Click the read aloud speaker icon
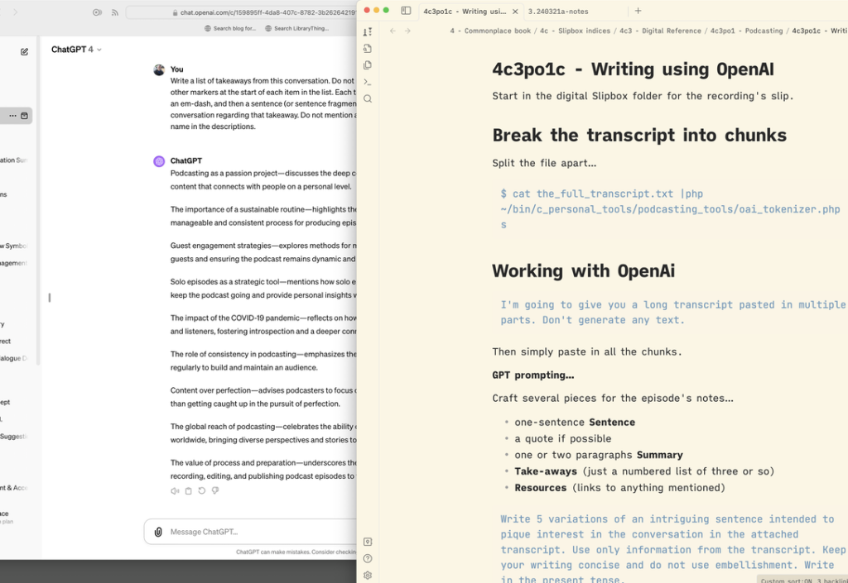This screenshot has height=583, width=848. click(175, 490)
